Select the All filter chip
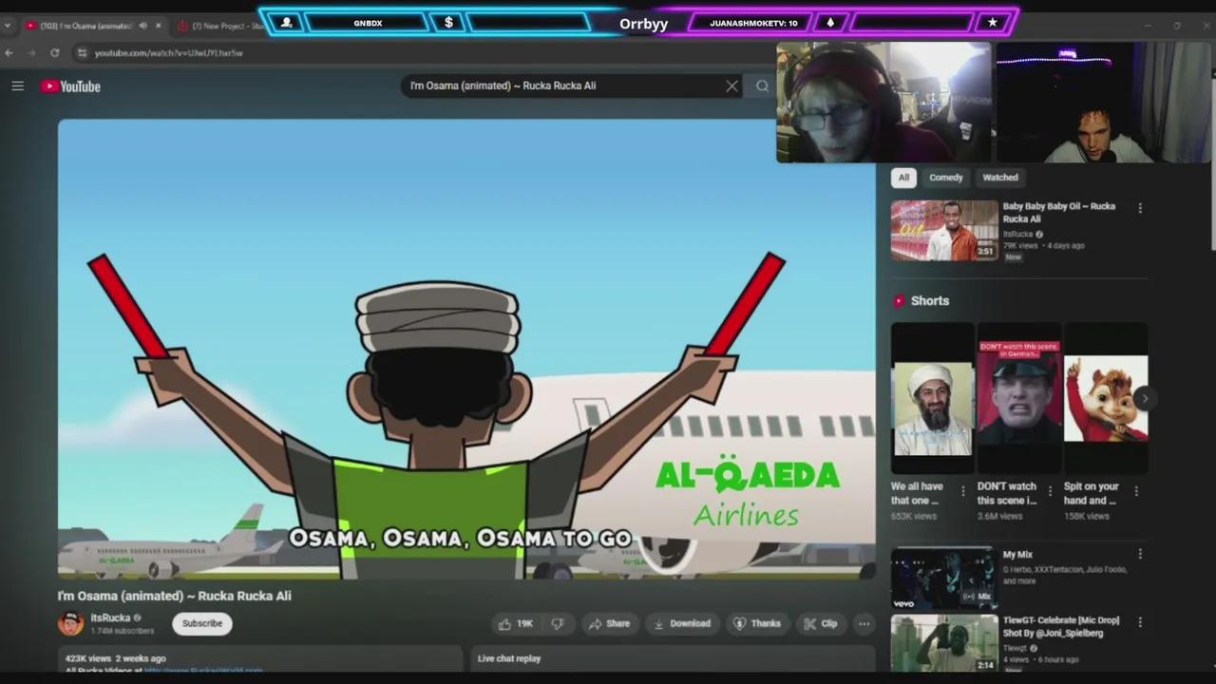 (x=903, y=178)
